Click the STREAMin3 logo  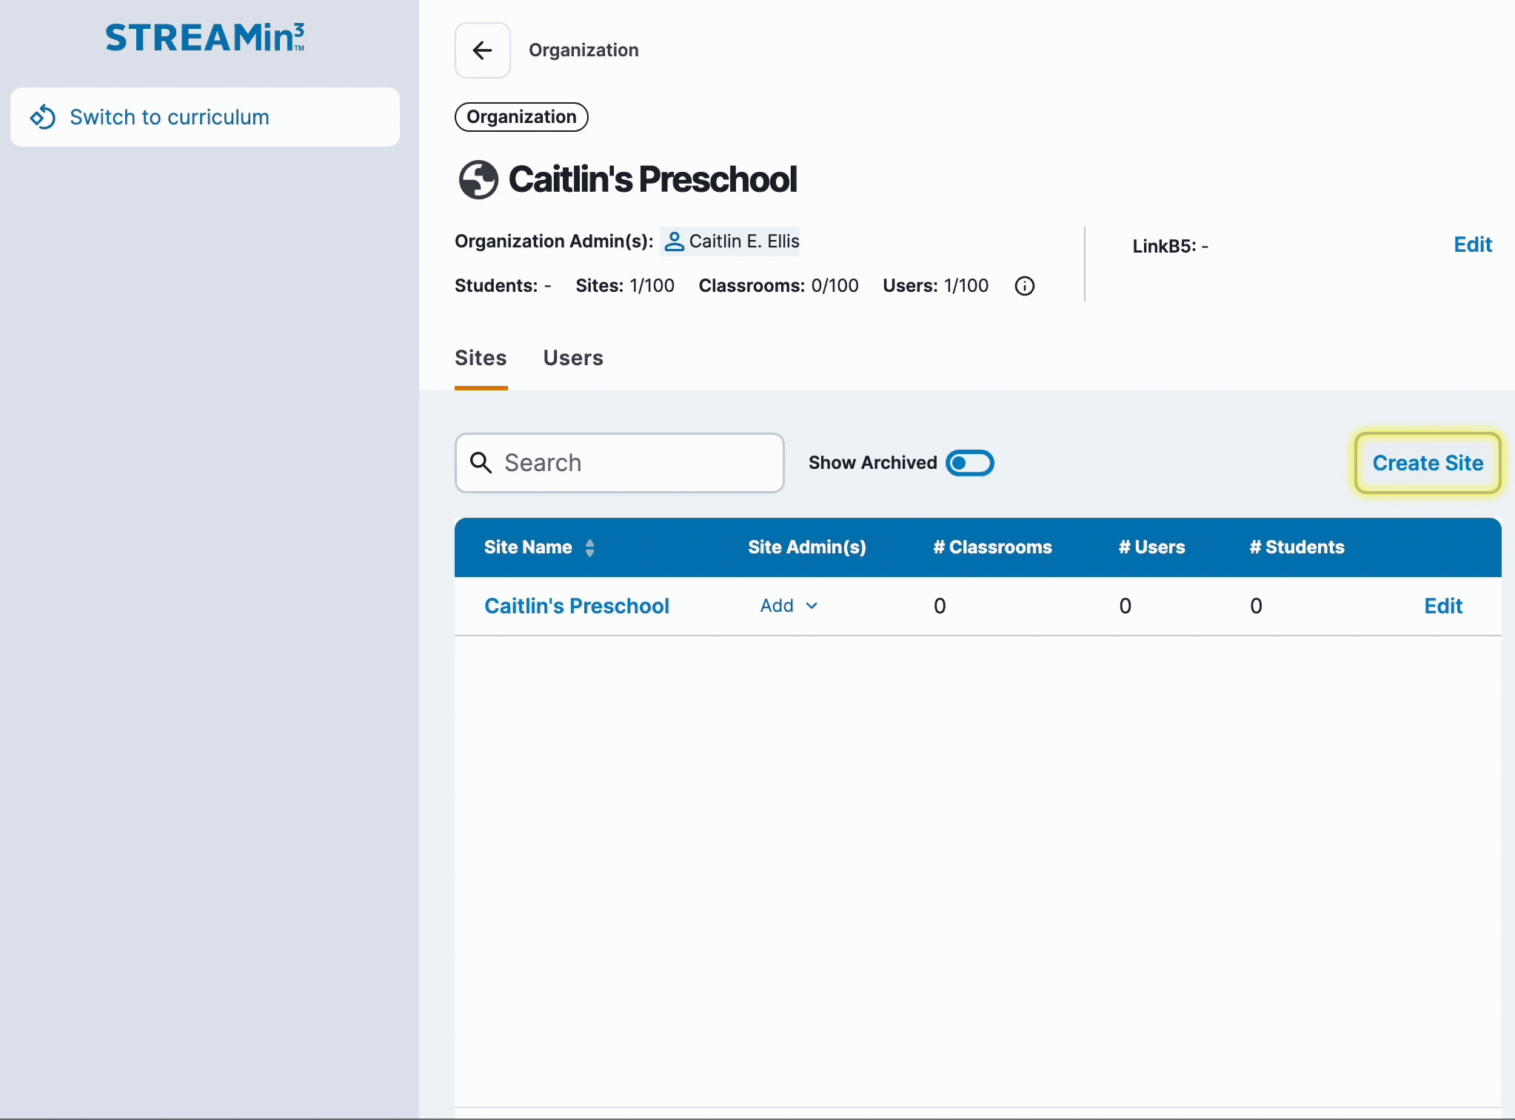(x=205, y=38)
